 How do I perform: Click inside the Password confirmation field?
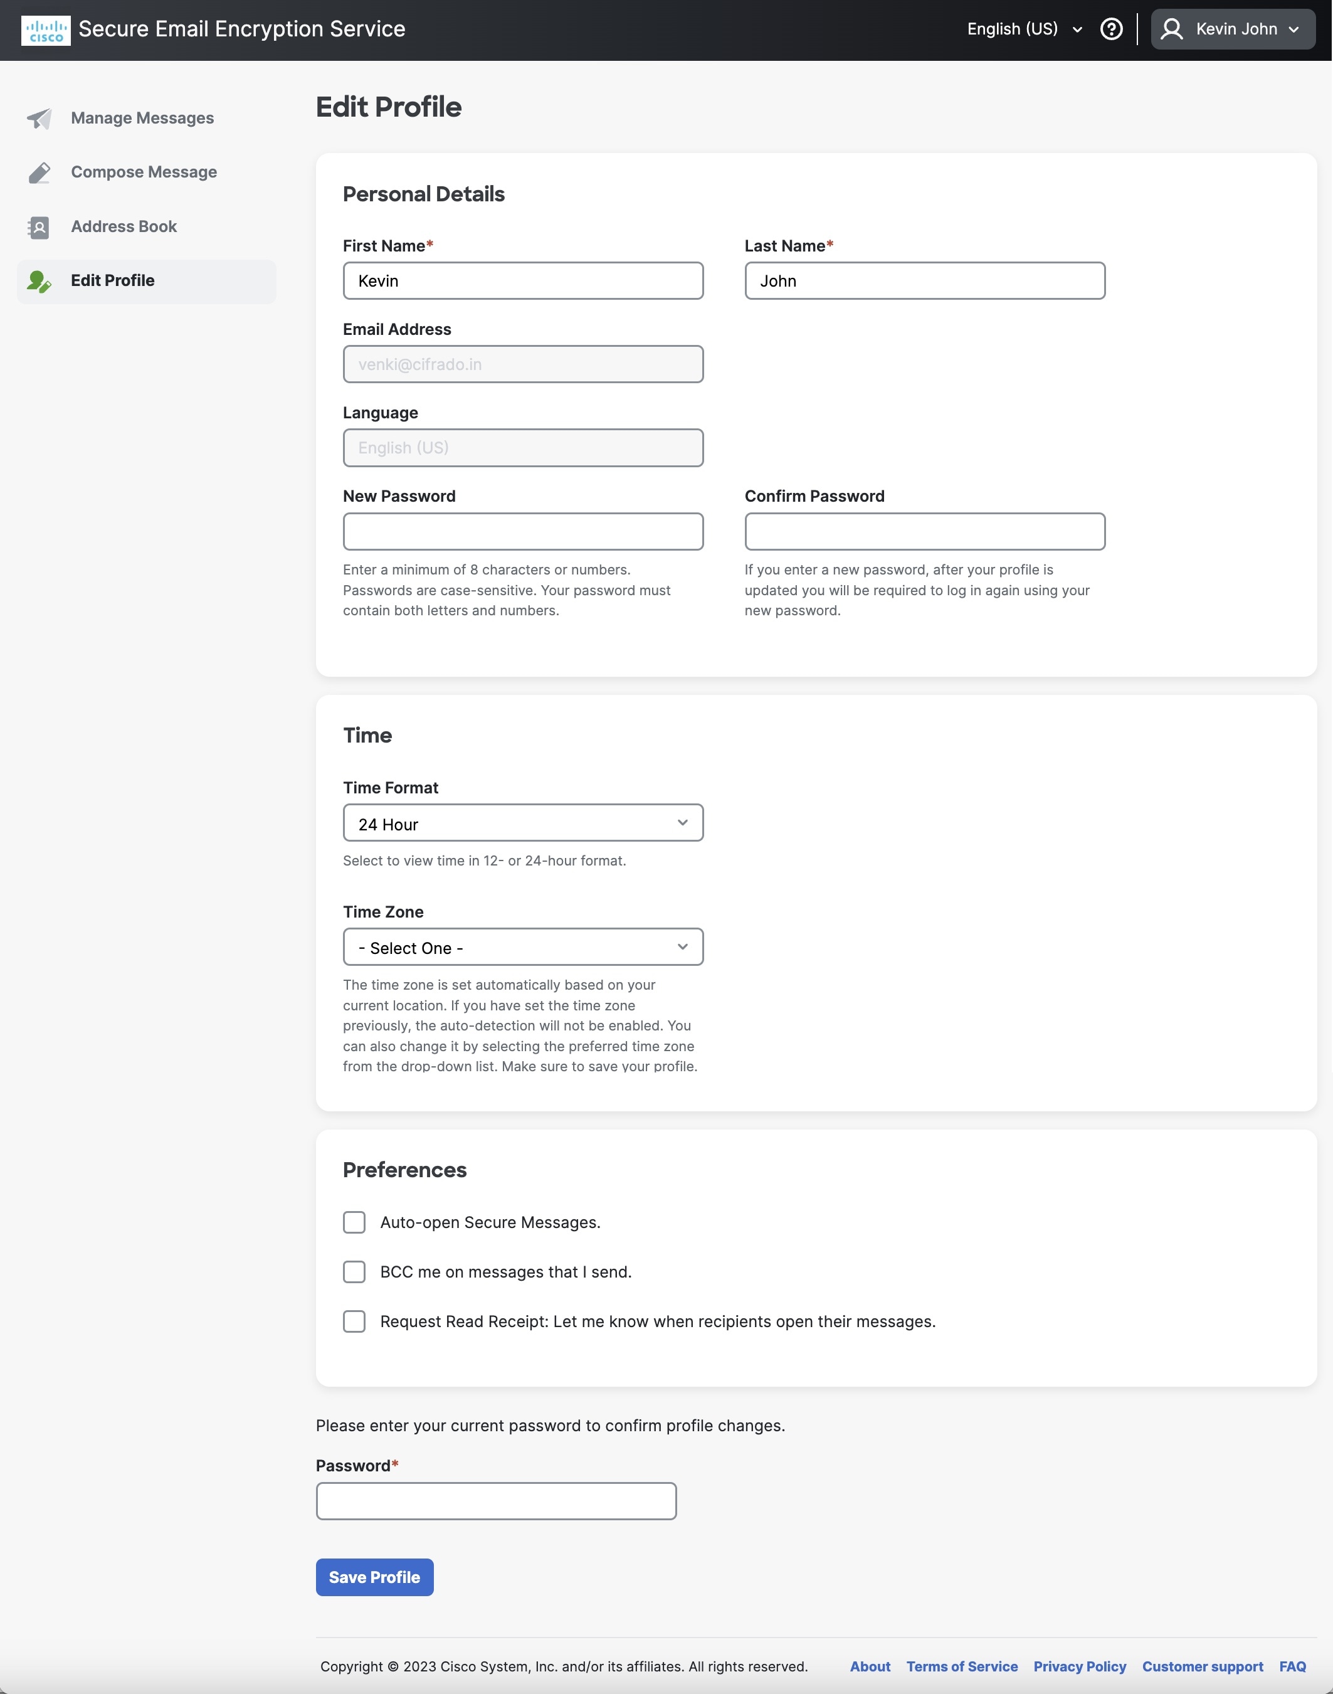click(x=495, y=1500)
